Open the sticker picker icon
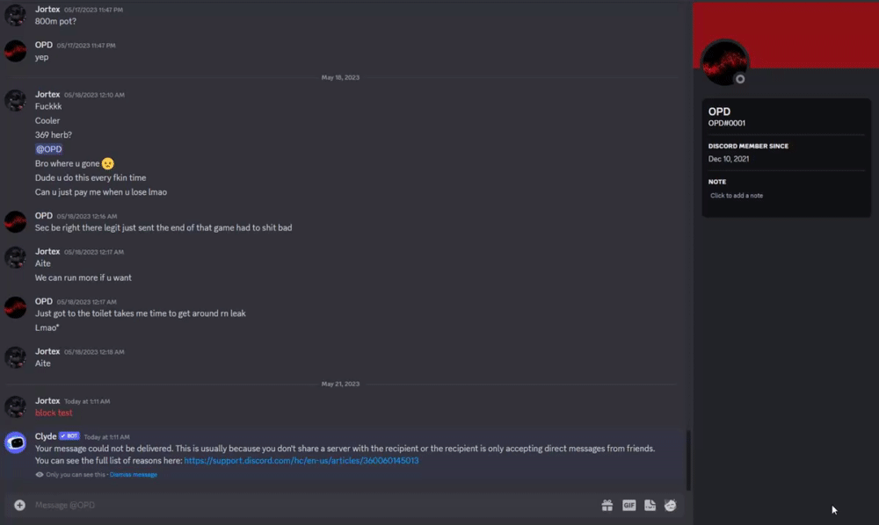 [x=650, y=506]
